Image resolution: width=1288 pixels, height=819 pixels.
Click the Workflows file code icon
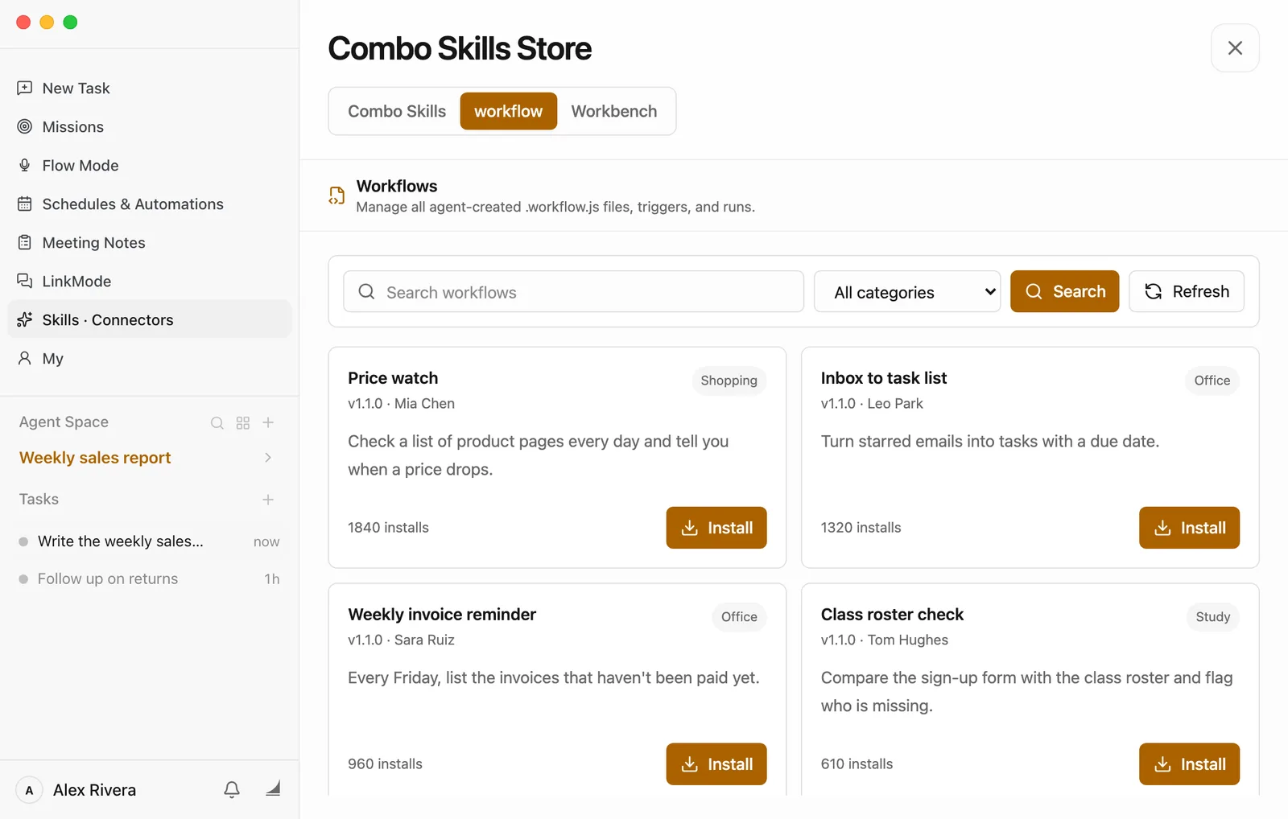[336, 195]
